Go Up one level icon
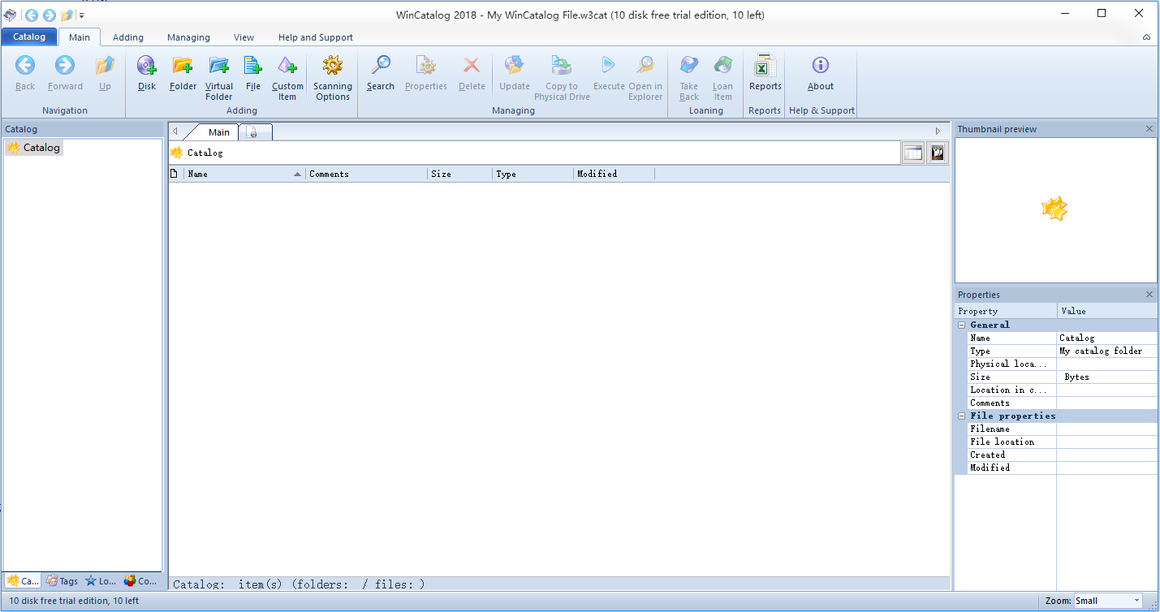This screenshot has width=1160, height=612. 105,66
